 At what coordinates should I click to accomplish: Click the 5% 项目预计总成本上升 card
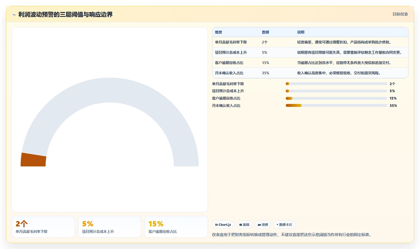(110, 227)
